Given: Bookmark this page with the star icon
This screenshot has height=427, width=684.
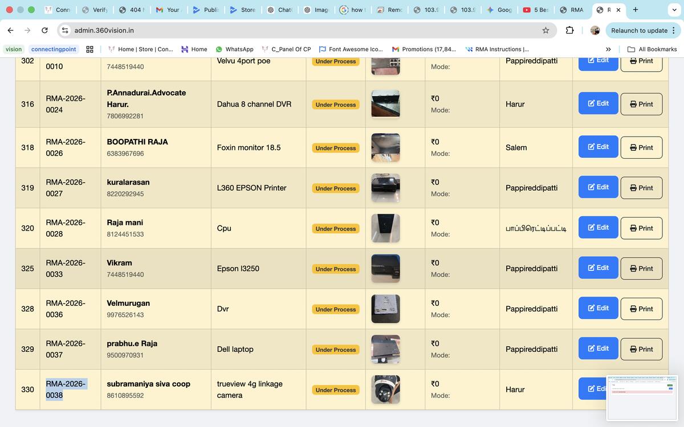Looking at the screenshot, I should (545, 30).
